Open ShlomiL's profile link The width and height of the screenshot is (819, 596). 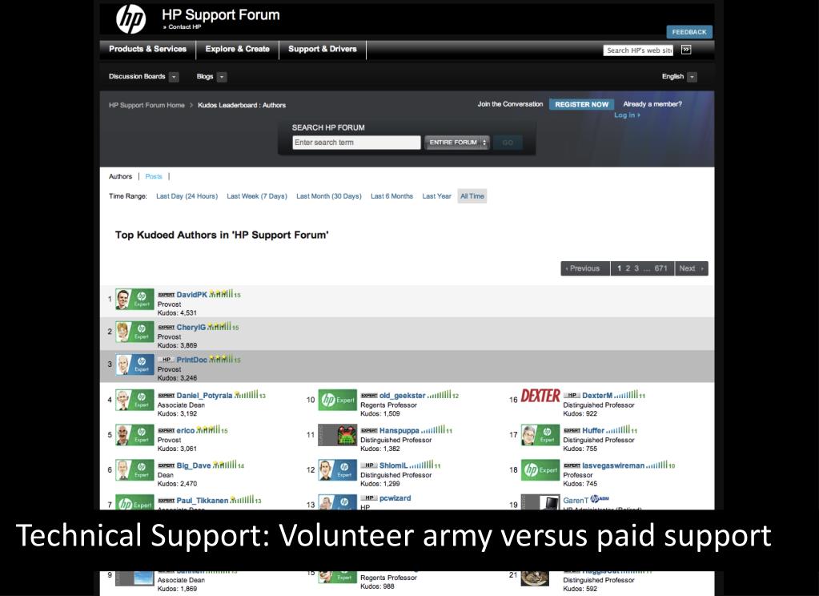[393, 465]
